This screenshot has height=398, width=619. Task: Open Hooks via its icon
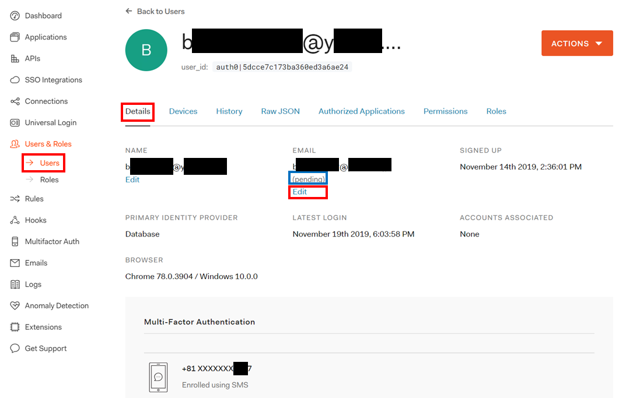coord(15,220)
